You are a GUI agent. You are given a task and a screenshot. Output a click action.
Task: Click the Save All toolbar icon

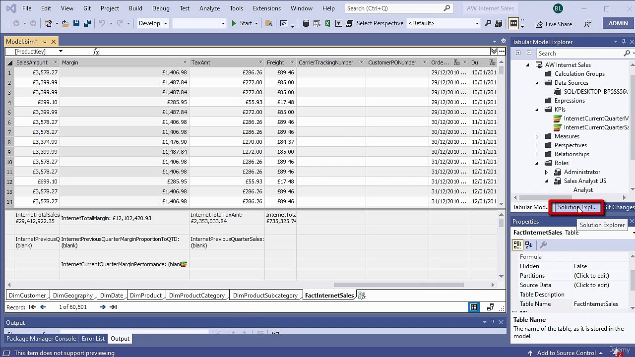pyautogui.click(x=87, y=23)
